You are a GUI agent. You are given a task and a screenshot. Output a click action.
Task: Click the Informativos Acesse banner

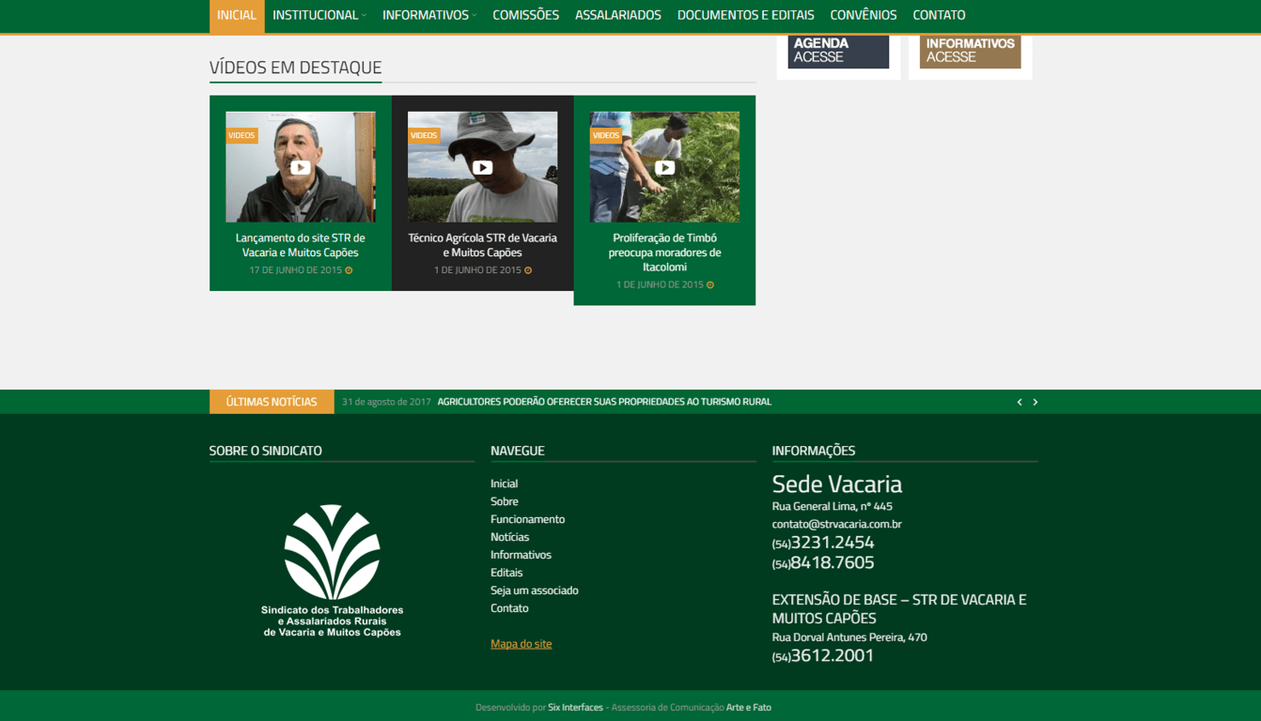[971, 52]
